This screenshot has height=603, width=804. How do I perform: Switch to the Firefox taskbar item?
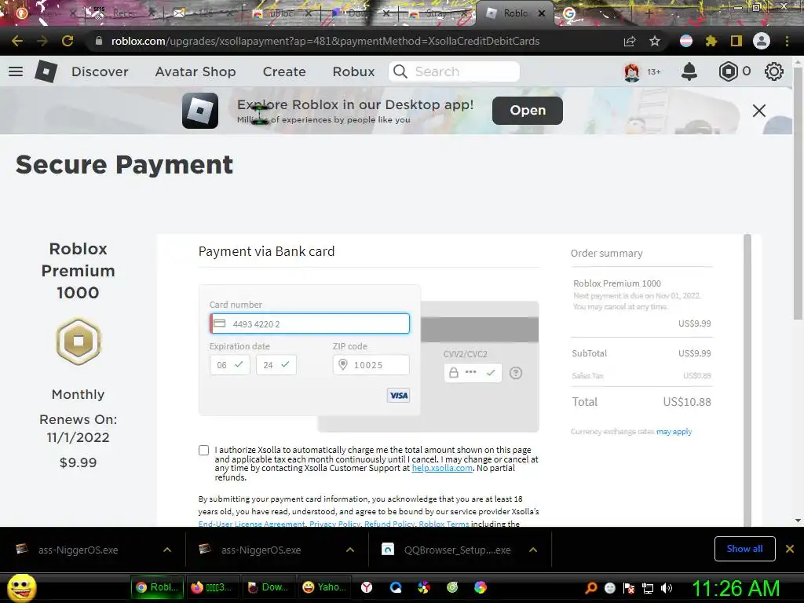point(211,587)
